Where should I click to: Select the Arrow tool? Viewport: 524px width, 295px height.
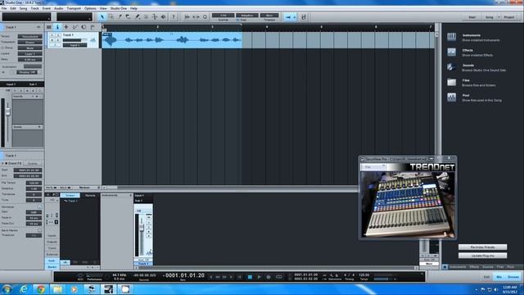pyautogui.click(x=102, y=16)
